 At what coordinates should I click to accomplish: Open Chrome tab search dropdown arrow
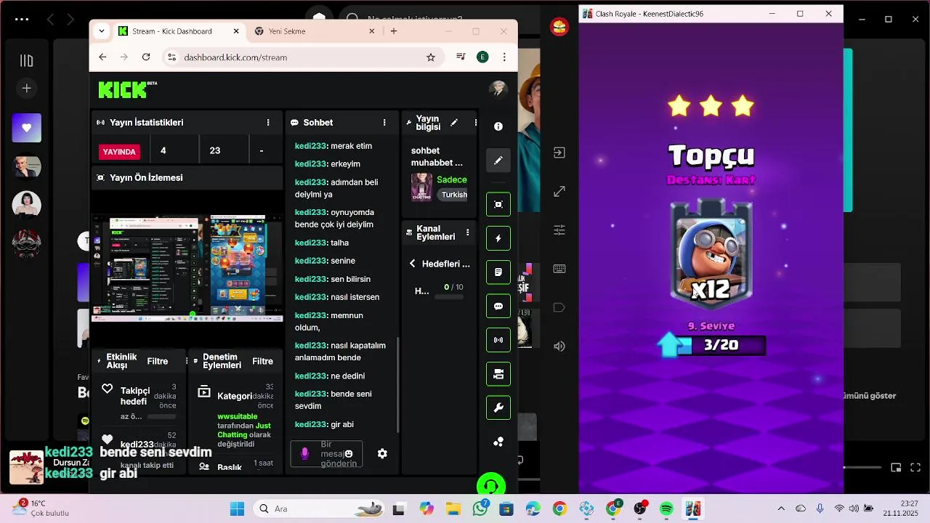(x=102, y=31)
